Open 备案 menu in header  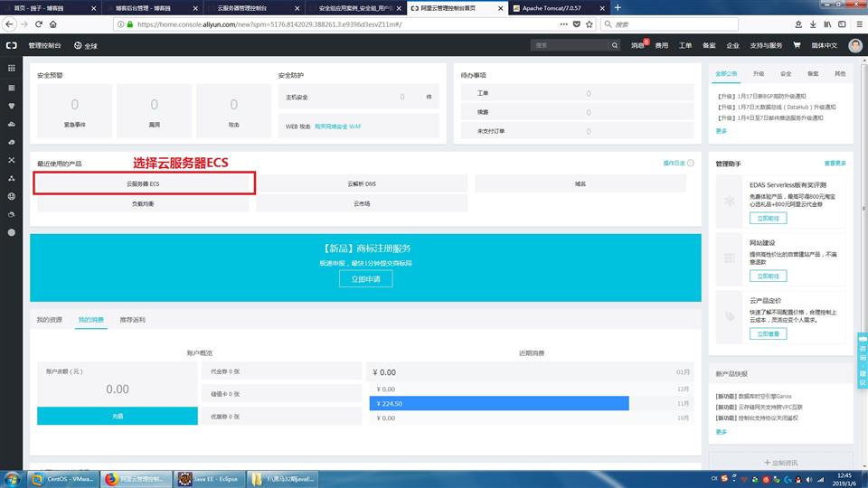[x=709, y=45]
